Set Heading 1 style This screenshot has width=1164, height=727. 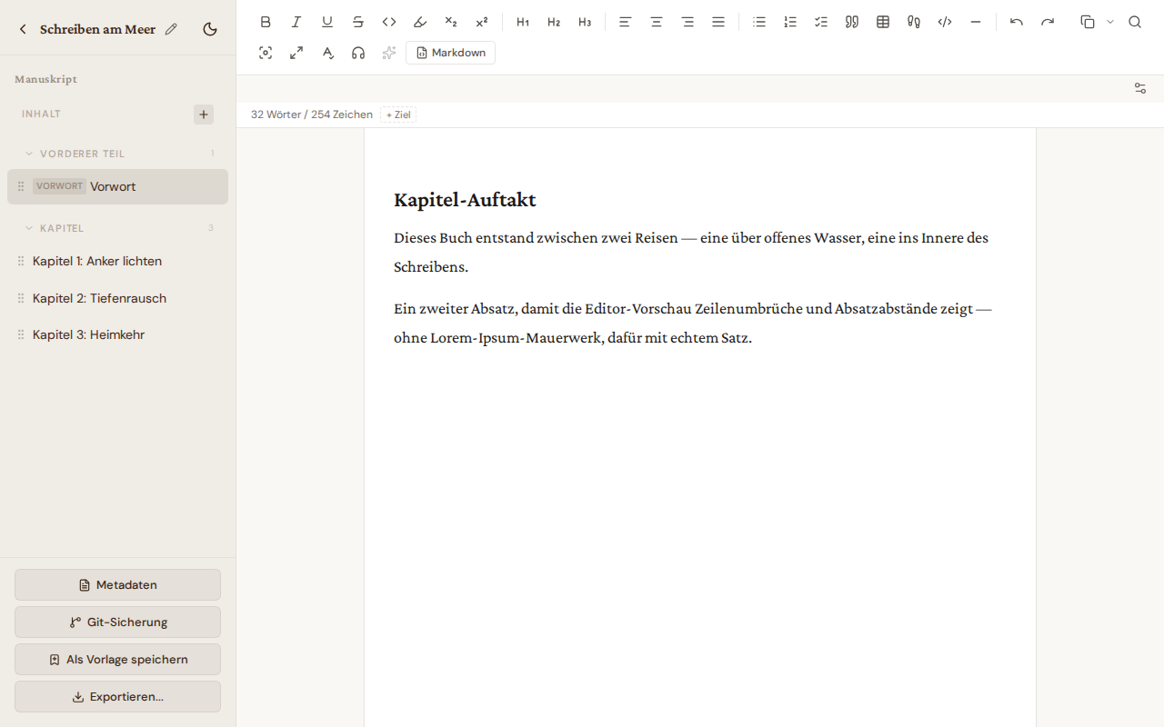523,22
